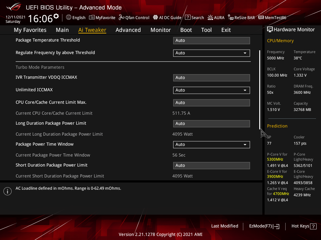Select the Exit tab

tap(226, 30)
